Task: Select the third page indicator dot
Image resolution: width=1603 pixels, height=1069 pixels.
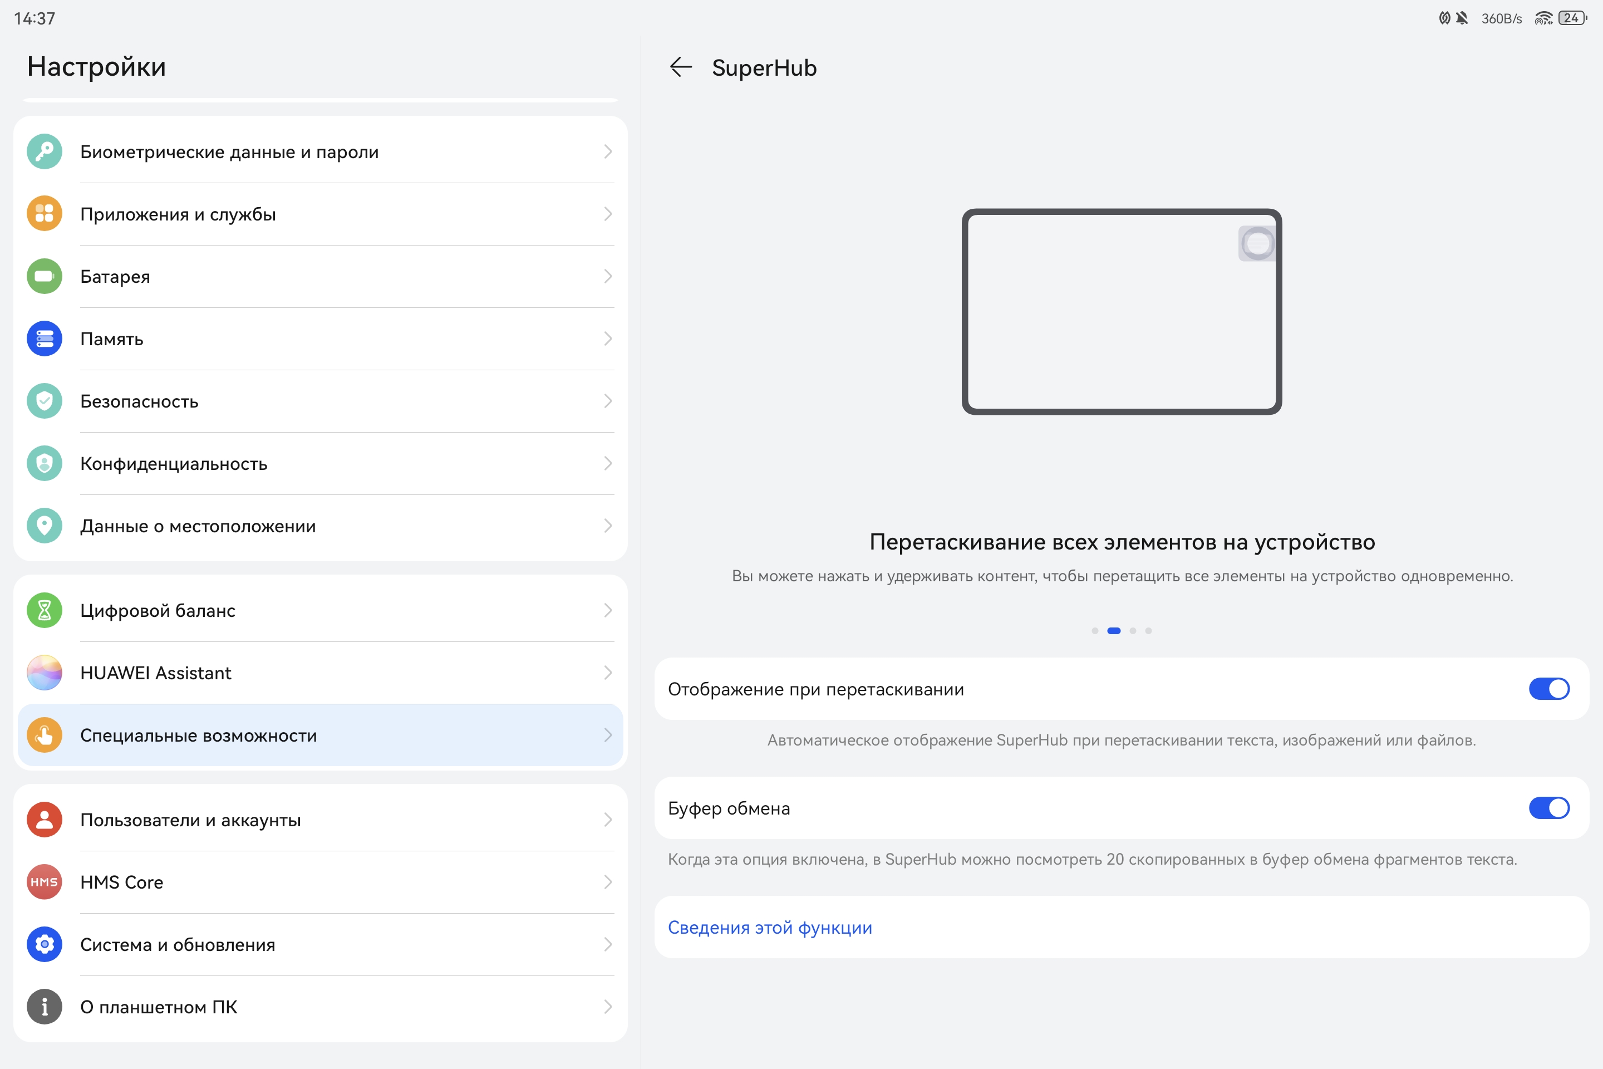Action: (x=1133, y=631)
